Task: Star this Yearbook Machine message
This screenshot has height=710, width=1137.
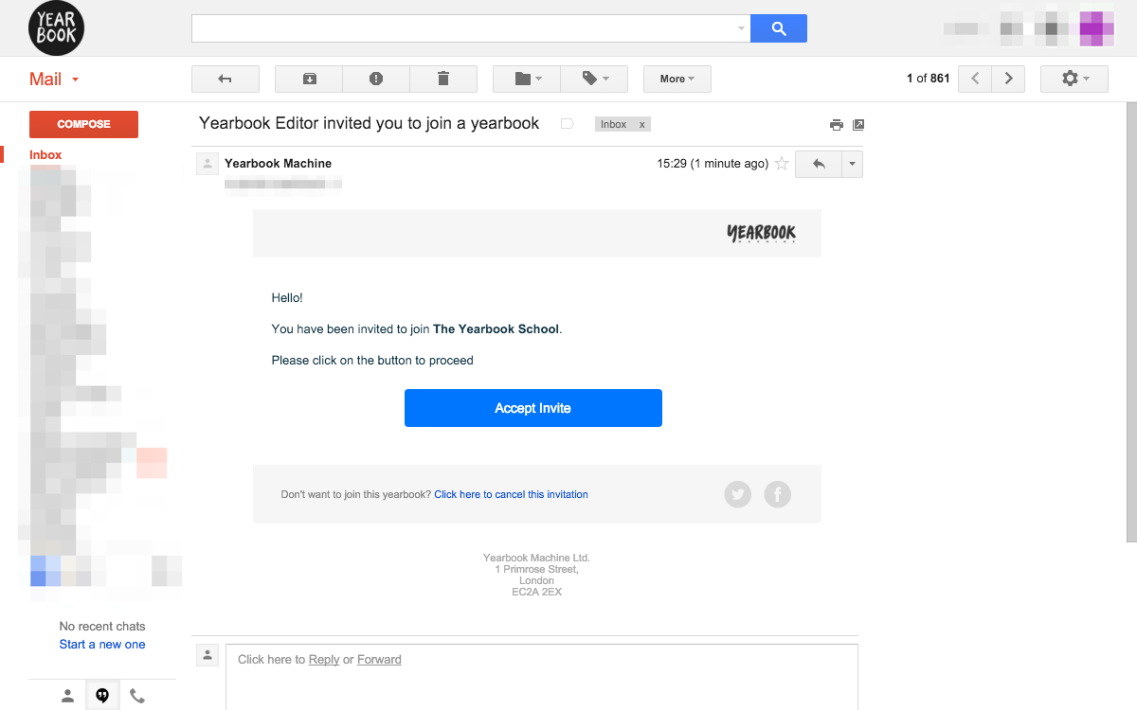Action: point(782,164)
